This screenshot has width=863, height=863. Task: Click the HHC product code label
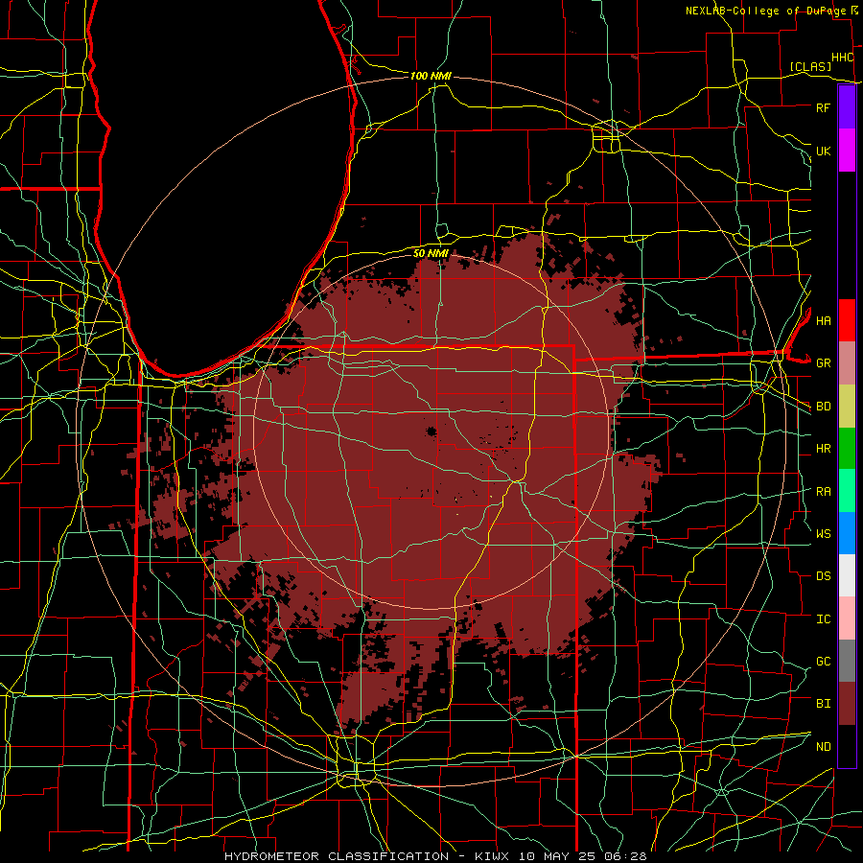[x=843, y=58]
